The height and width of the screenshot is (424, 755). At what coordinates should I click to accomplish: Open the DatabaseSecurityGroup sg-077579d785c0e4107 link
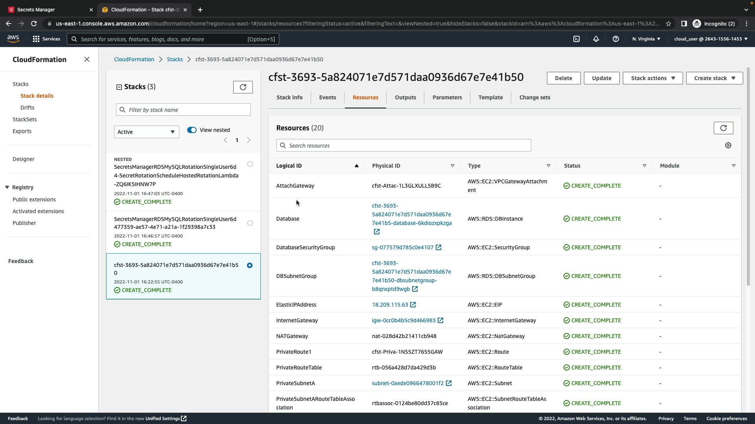pos(403,247)
